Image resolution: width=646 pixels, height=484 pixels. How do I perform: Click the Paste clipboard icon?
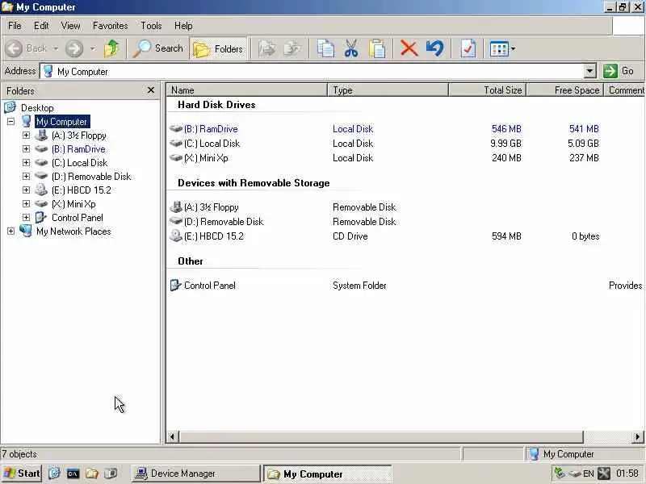pos(377,48)
